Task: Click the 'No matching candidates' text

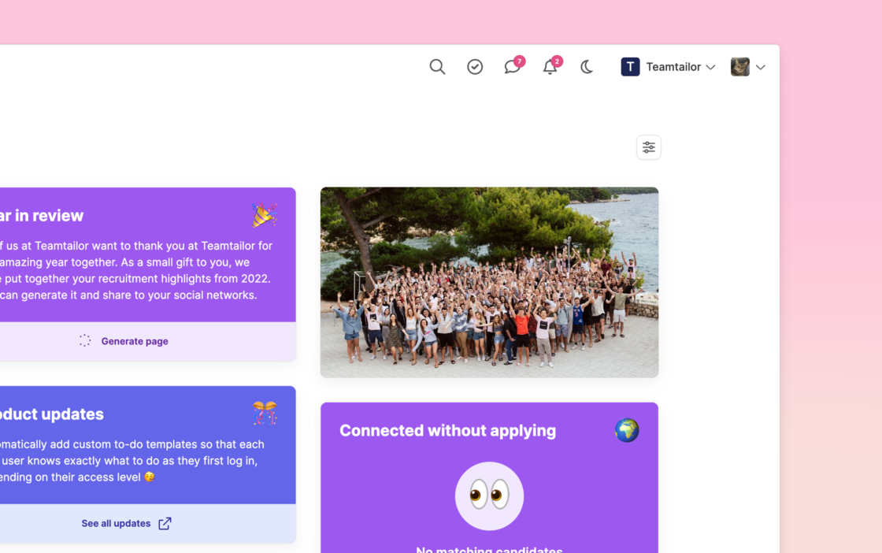Action: click(x=489, y=549)
